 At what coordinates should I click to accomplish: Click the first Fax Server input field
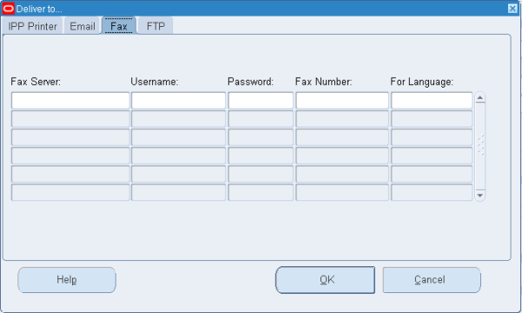pyautogui.click(x=70, y=101)
